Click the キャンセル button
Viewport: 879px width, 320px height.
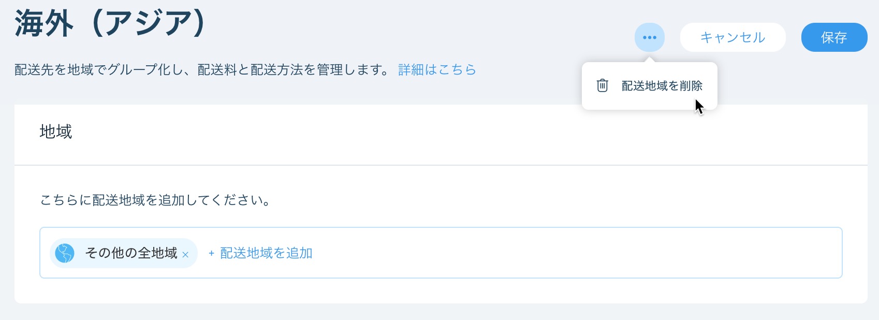point(732,37)
